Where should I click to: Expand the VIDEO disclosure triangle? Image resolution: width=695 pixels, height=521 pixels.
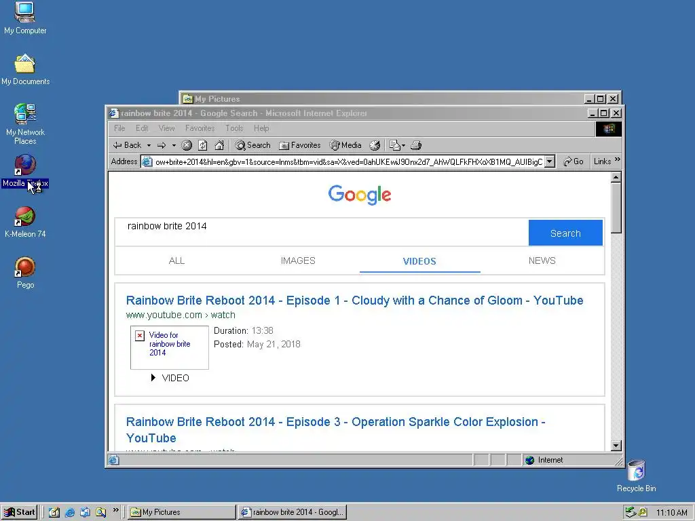tap(153, 377)
